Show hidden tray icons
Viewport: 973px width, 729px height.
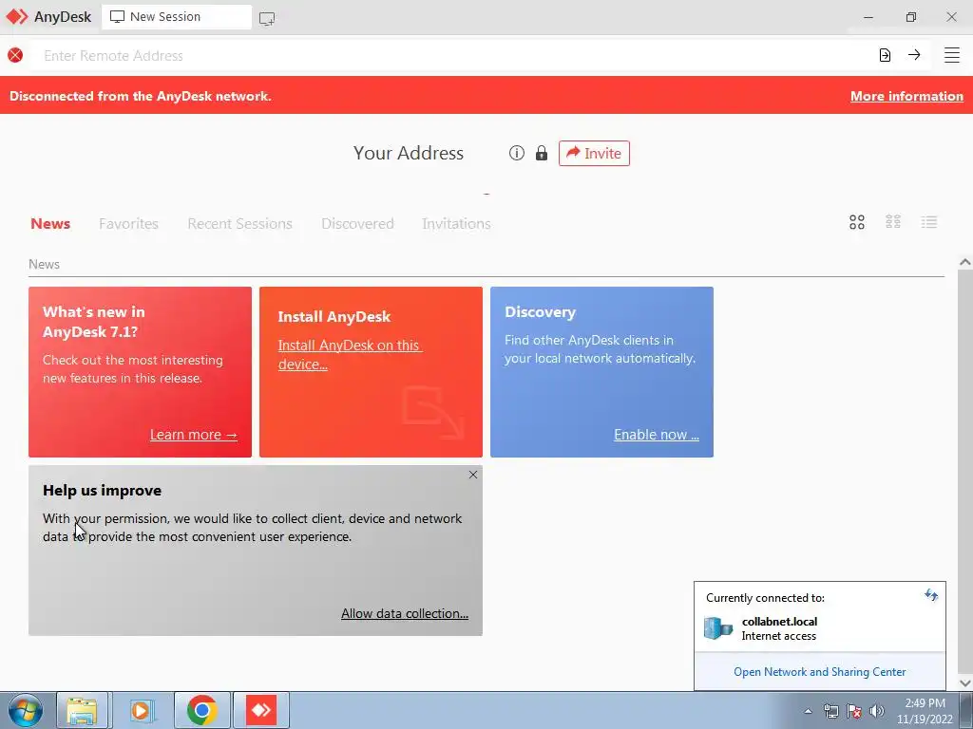tap(808, 711)
